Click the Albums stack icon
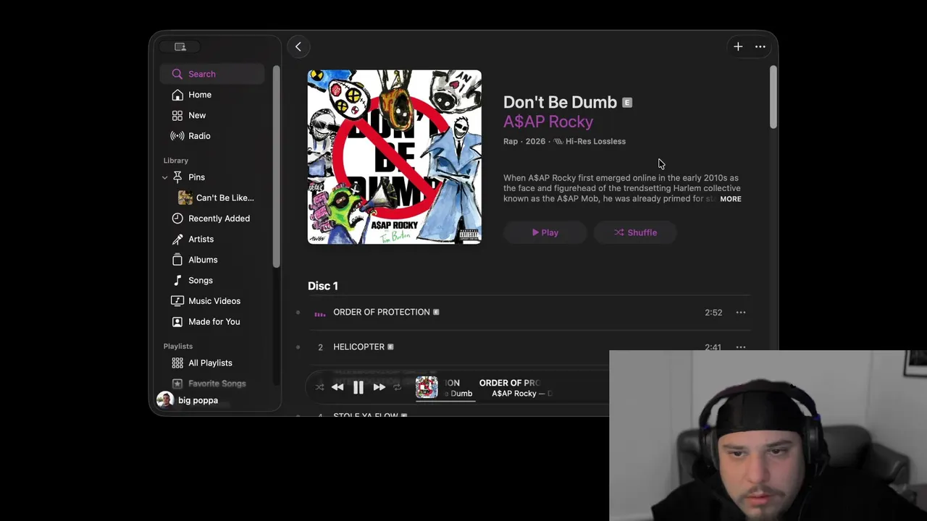This screenshot has width=927, height=521. pyautogui.click(x=177, y=260)
